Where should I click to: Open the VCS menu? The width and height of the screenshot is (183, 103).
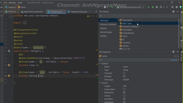coord(5,3)
